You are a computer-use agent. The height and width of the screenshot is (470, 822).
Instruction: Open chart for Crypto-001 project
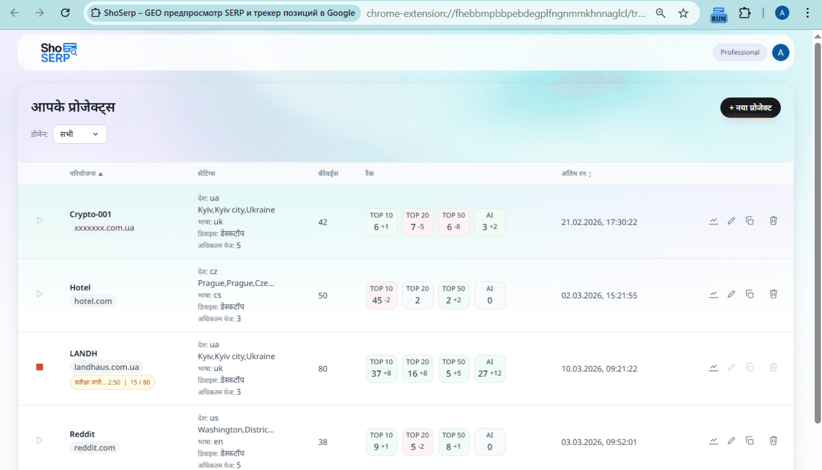point(714,221)
